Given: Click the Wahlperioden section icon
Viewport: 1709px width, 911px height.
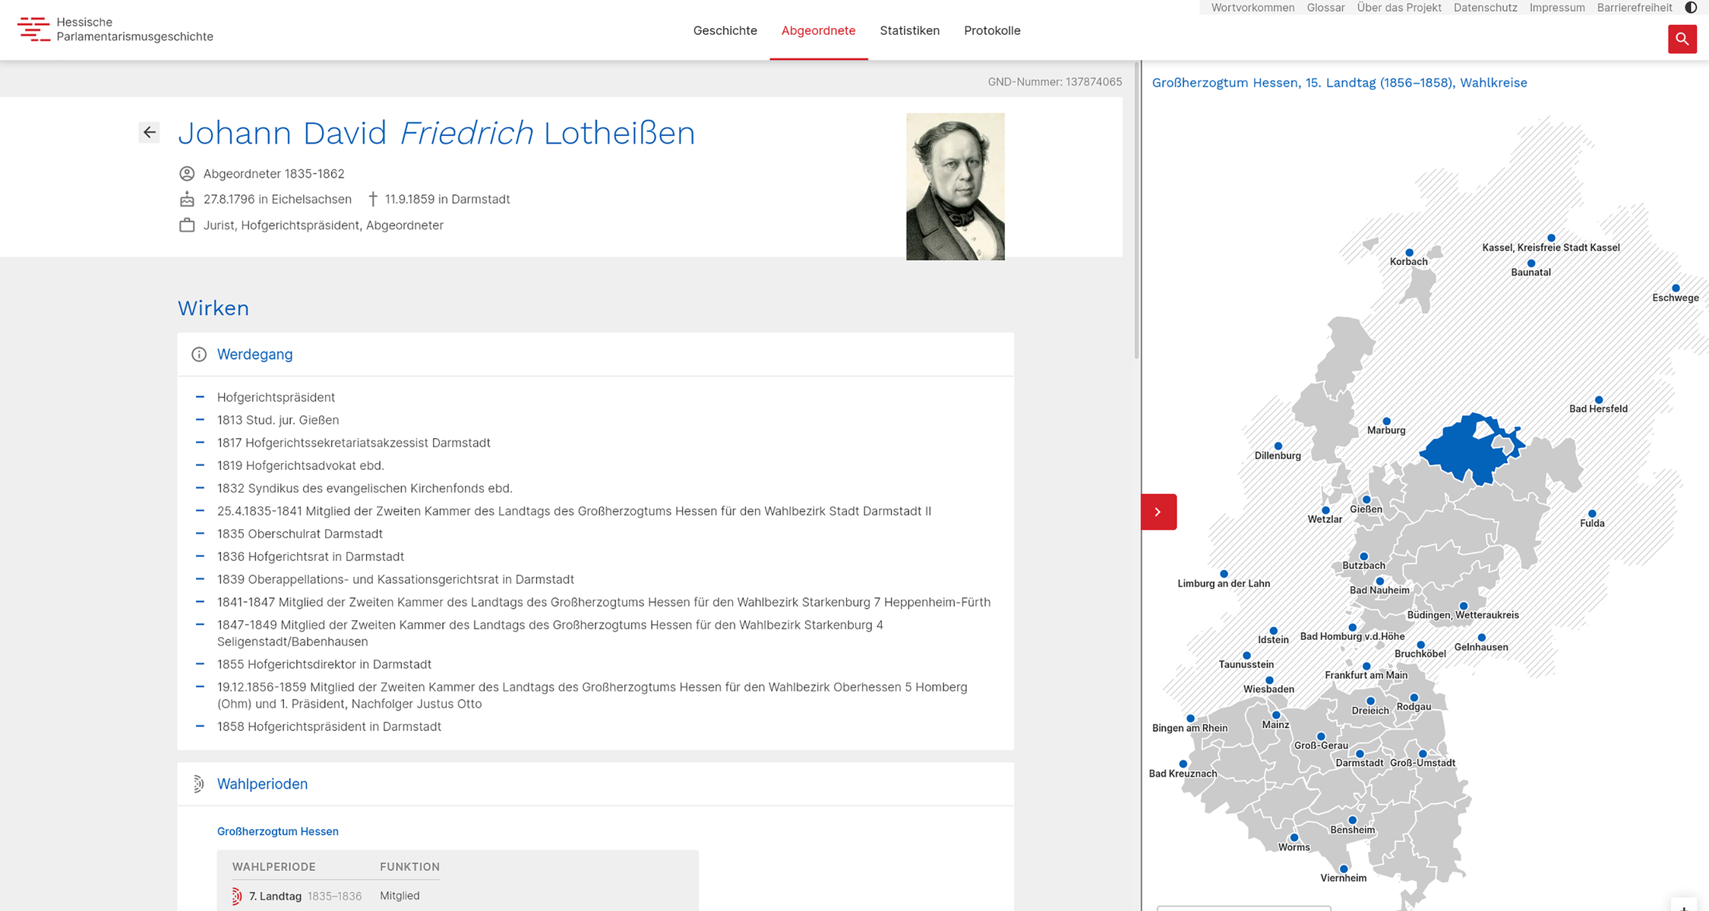Looking at the screenshot, I should [x=199, y=784].
